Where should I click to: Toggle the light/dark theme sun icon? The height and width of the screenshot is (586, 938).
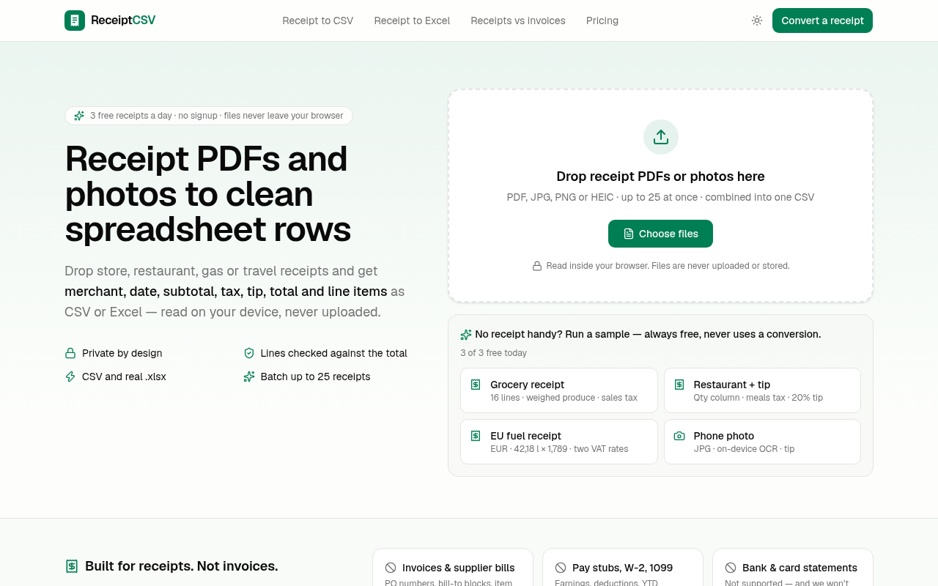(757, 21)
